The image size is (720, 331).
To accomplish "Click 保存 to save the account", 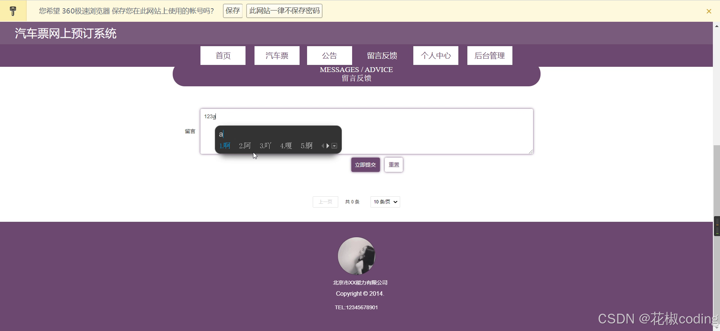I will click(x=233, y=11).
